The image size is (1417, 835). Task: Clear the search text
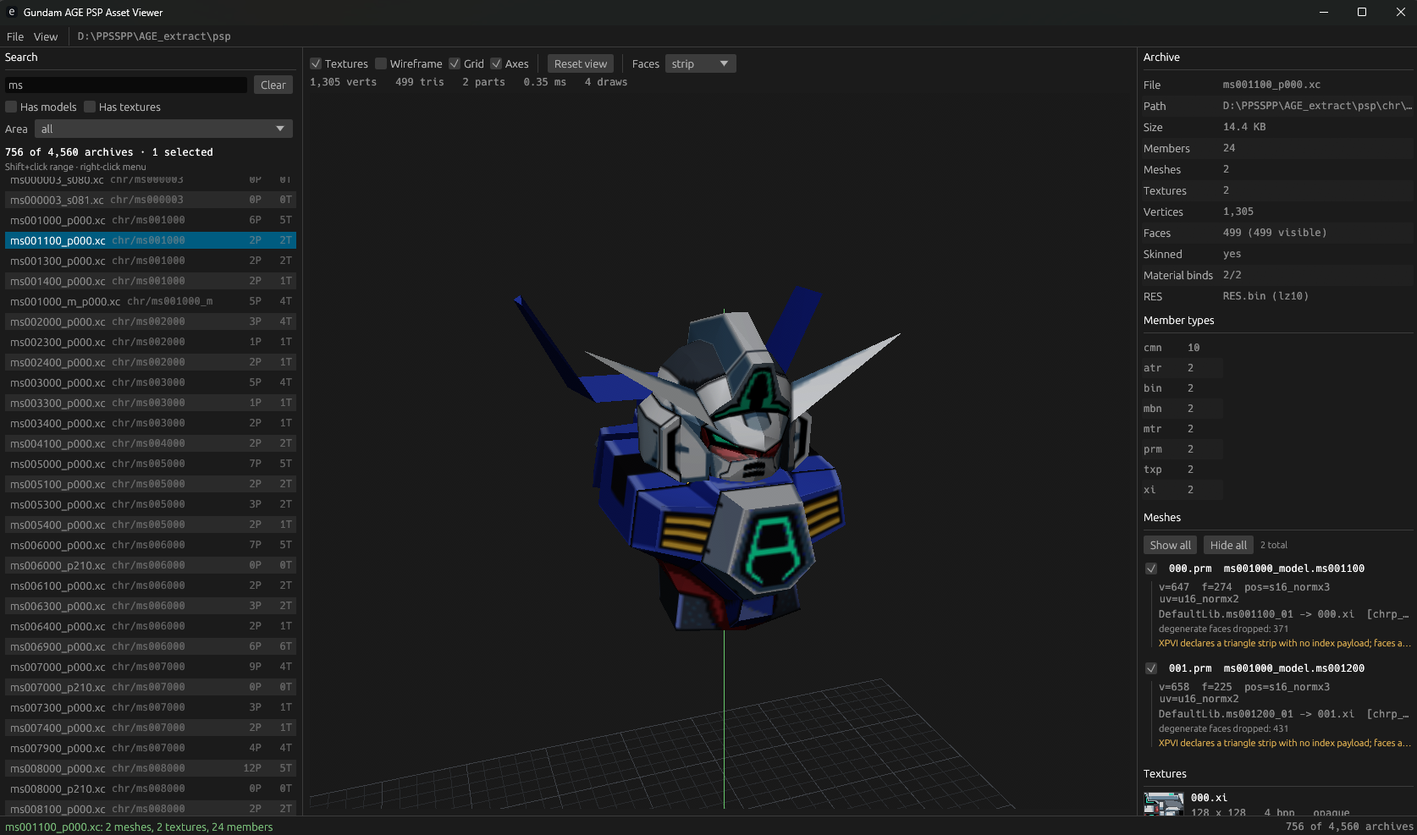[273, 85]
